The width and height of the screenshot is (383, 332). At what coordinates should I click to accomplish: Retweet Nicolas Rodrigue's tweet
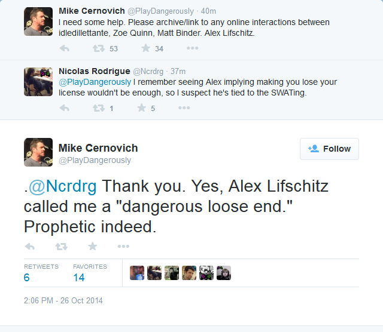[x=98, y=108]
